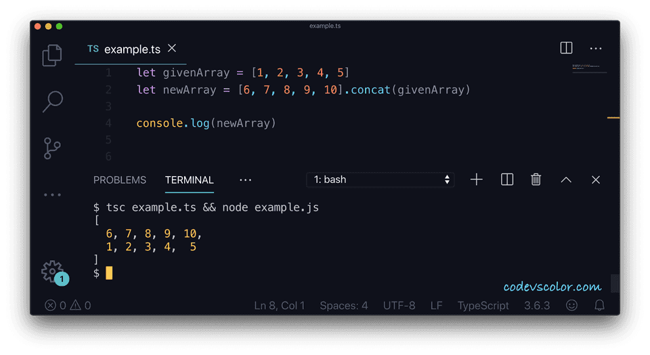The image size is (650, 355).
Task: Open the Explorer files view
Action: click(52, 55)
